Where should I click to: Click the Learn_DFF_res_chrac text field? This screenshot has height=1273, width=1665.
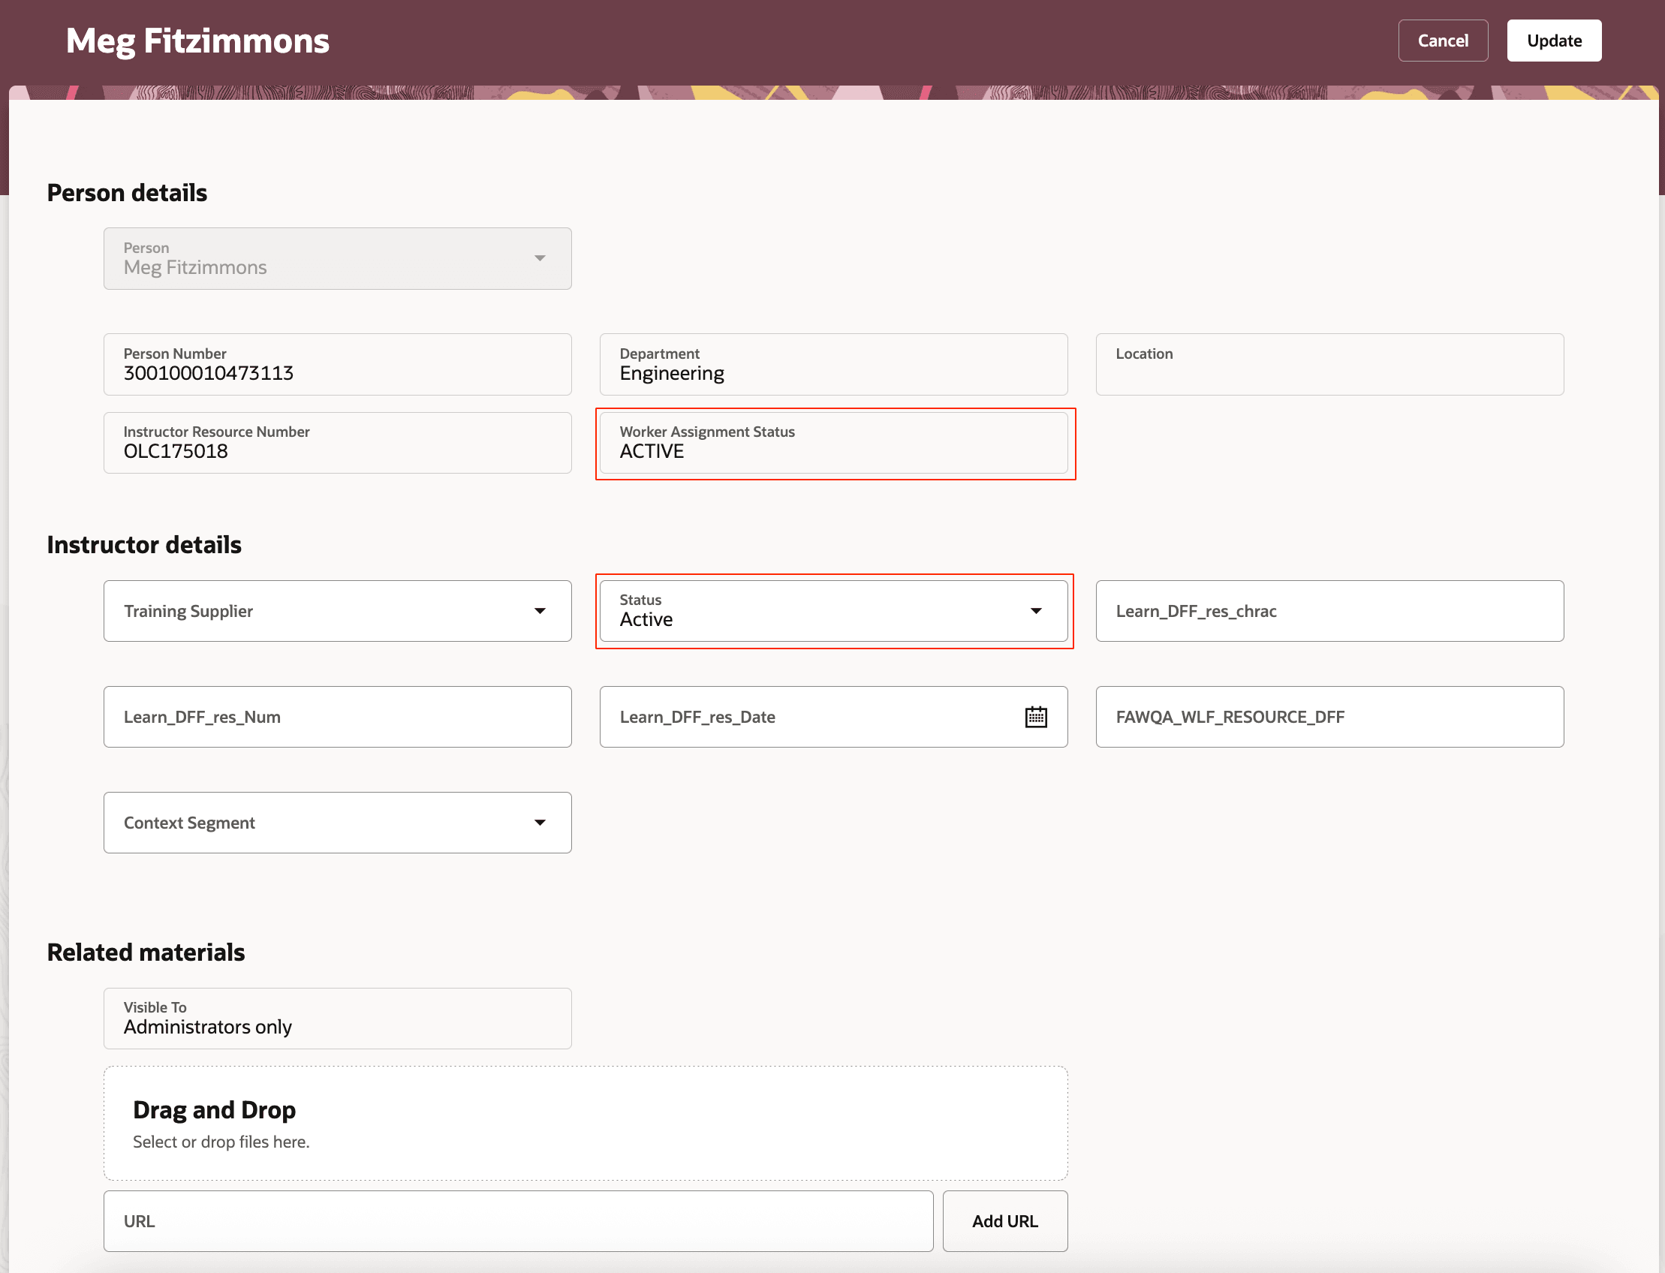1329,611
